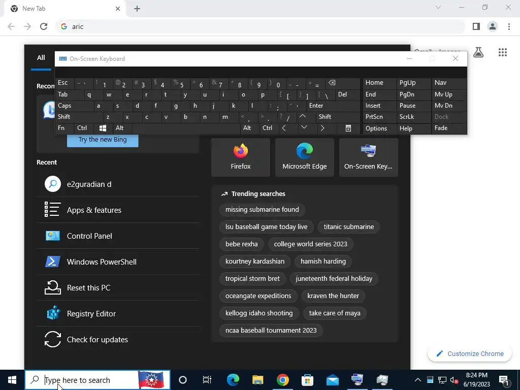Click Try the new Bing button

103,140
